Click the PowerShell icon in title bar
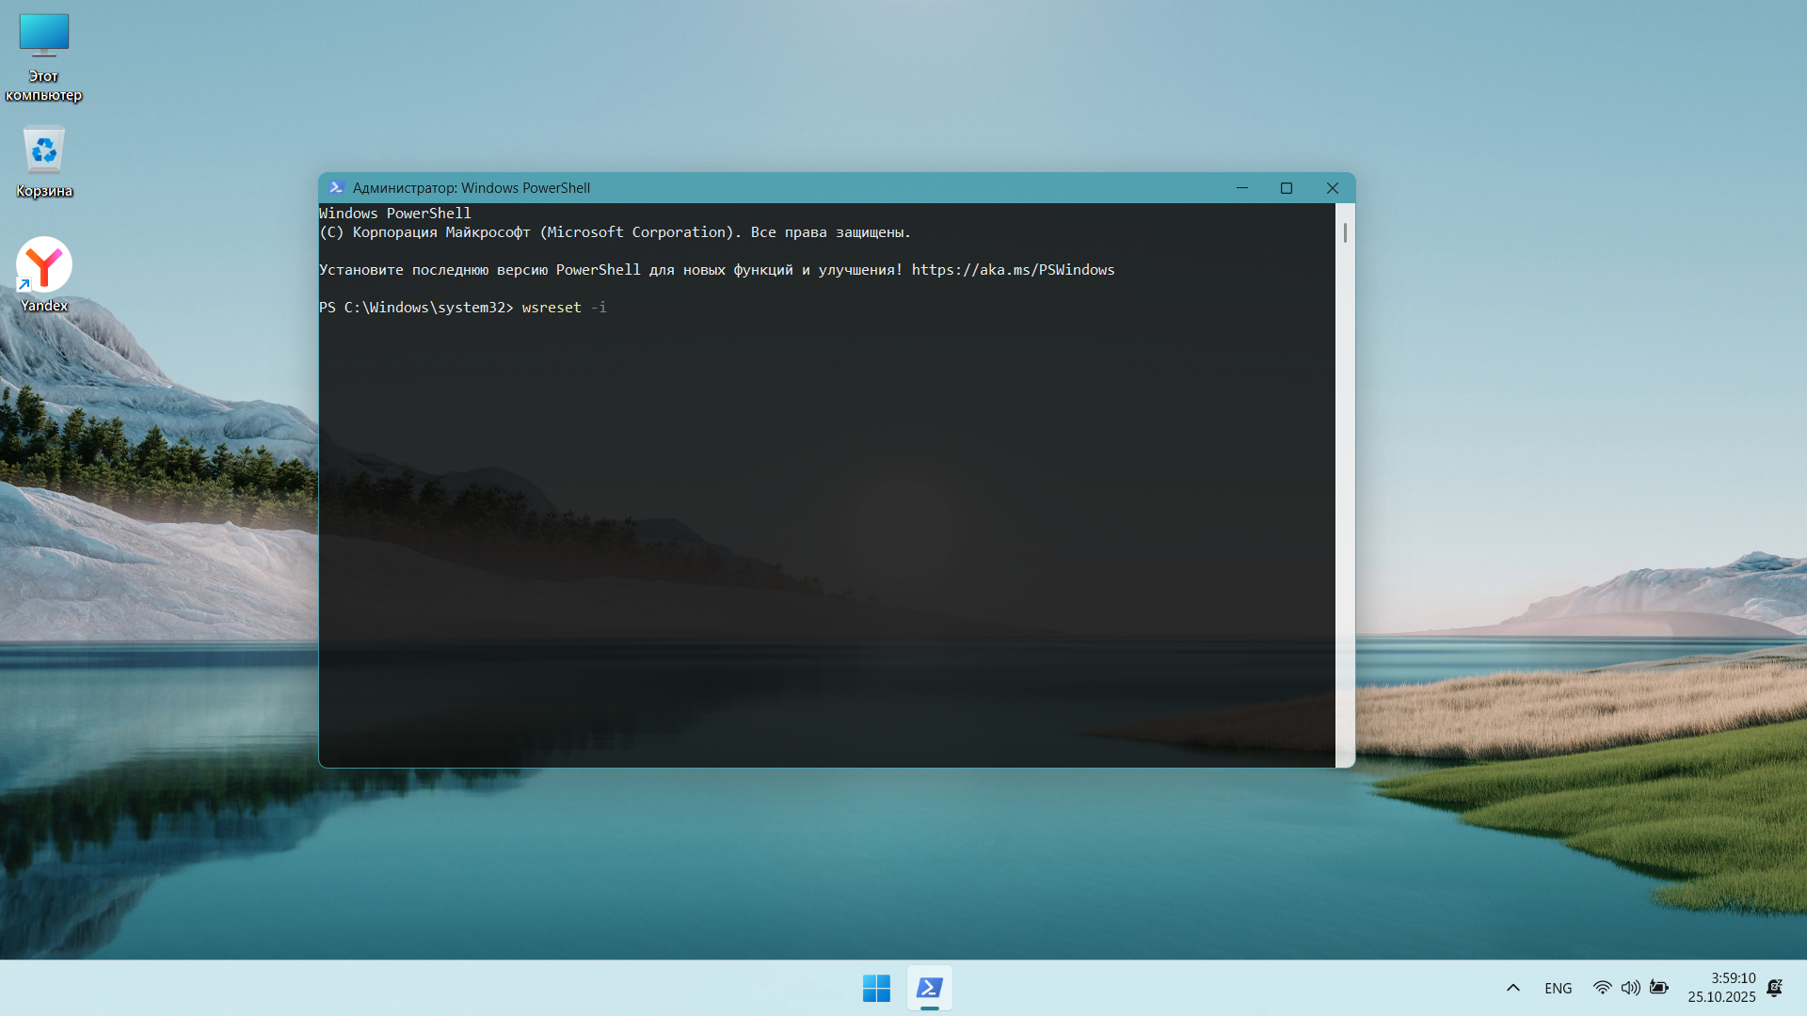Viewport: 1807px width, 1016px height. coord(336,188)
